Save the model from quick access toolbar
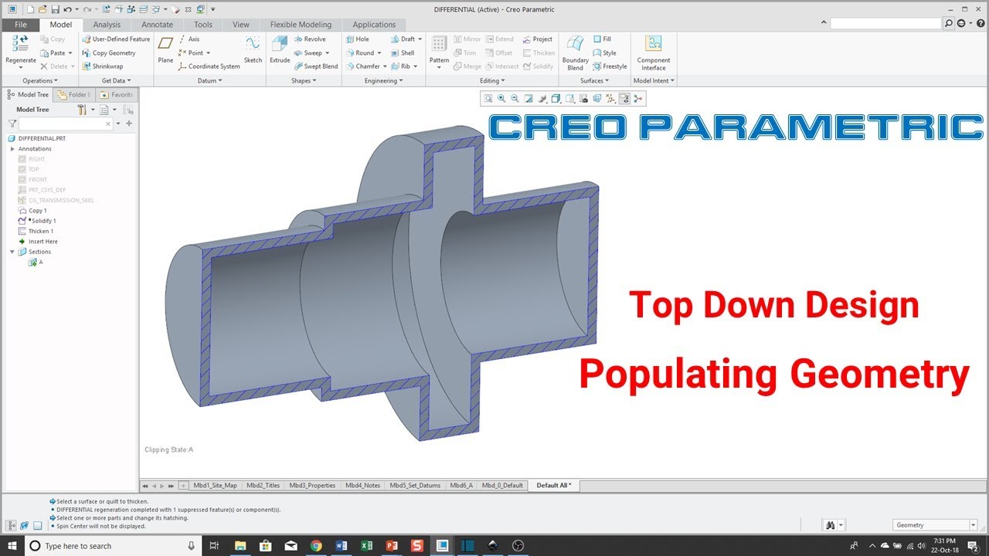Viewport: 989px width, 556px height. (55, 9)
